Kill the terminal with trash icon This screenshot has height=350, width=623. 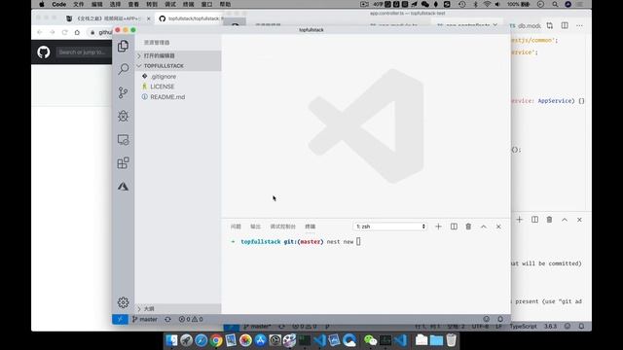pos(468,227)
